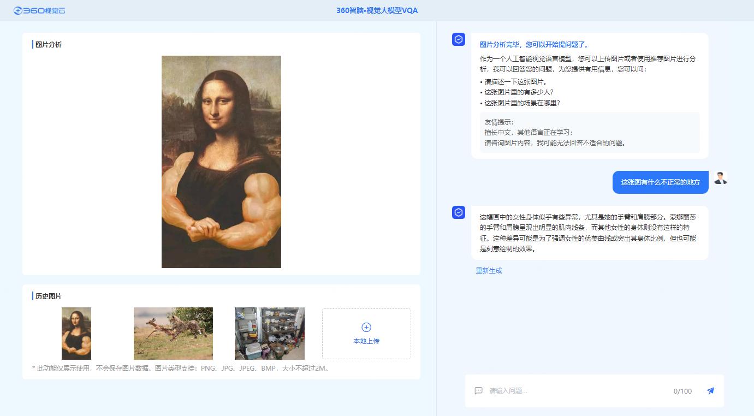754x416 pixels.
Task: Click the chat bubble icon in input box
Action: pyautogui.click(x=478, y=391)
